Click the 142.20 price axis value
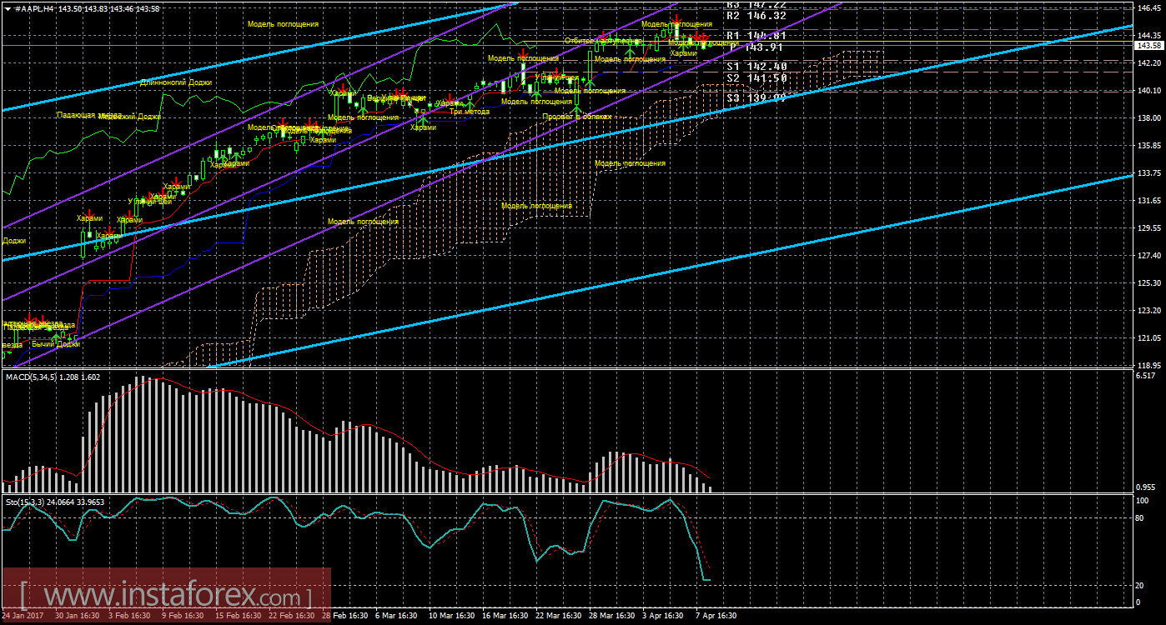 point(1149,62)
